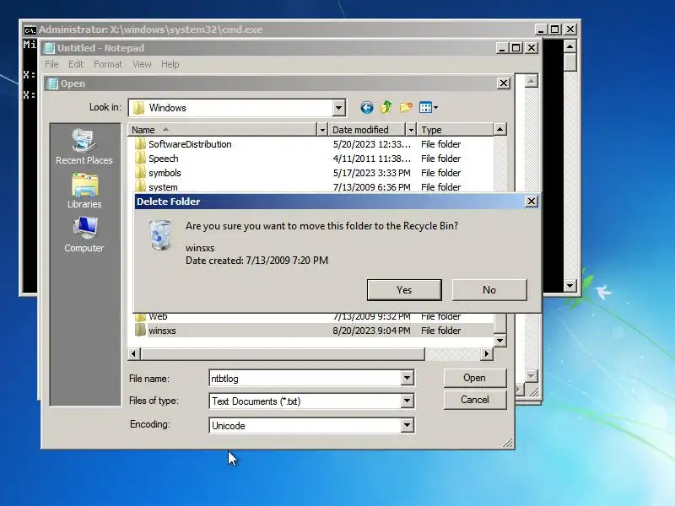This screenshot has height=506, width=675.
Task: Select the SoftwareDistribution folder icon
Action: (140, 144)
